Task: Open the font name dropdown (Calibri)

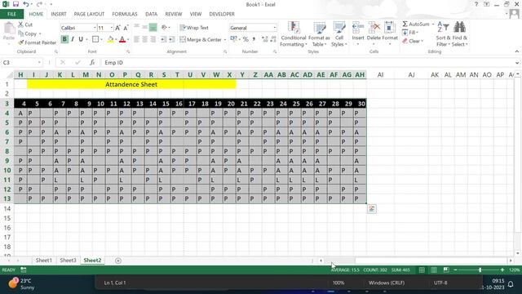Action: click(x=95, y=28)
